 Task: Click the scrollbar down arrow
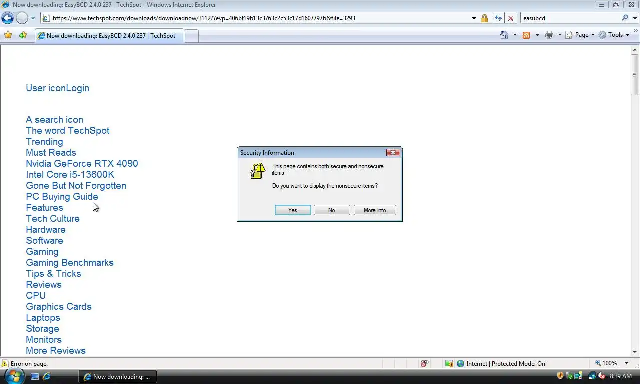pos(635,352)
